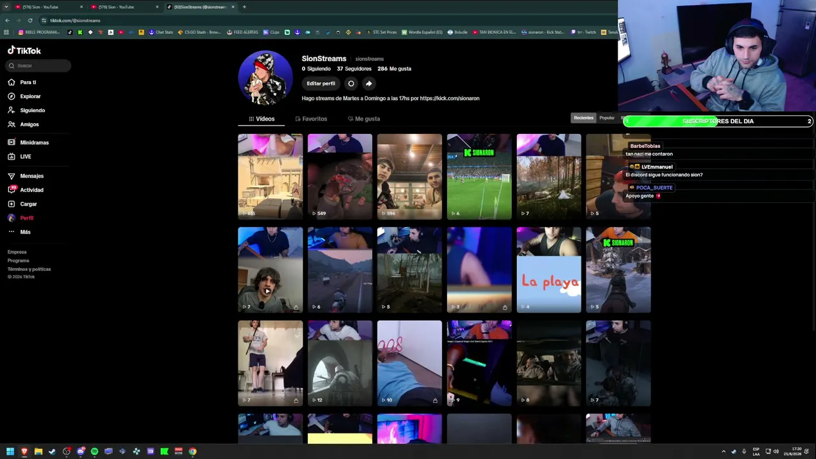Open the video with 596 views

(x=409, y=177)
